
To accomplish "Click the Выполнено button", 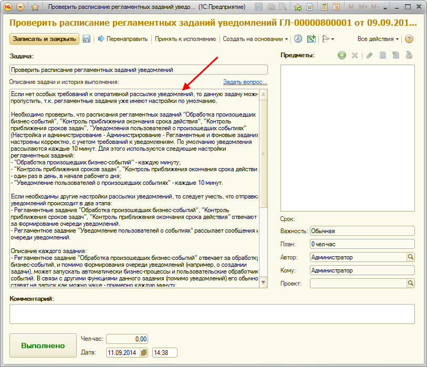I will pos(43,345).
